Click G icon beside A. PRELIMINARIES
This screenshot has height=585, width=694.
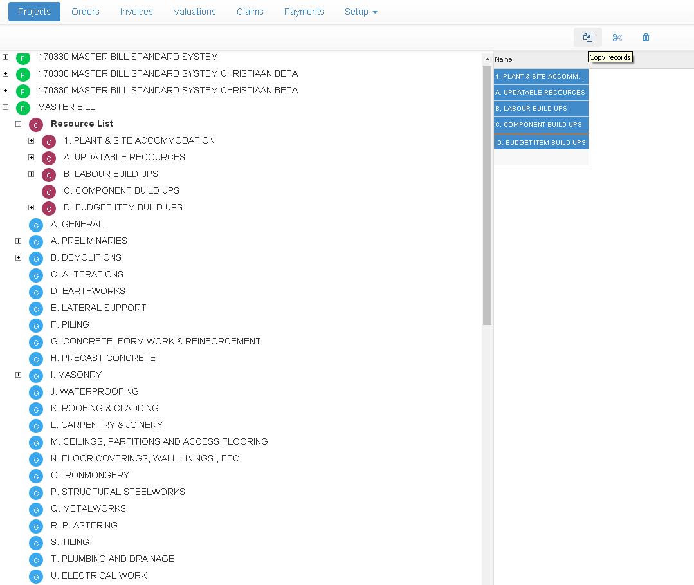pyautogui.click(x=36, y=242)
